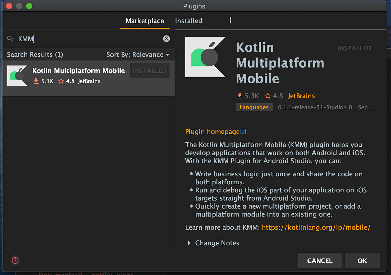The width and height of the screenshot is (391, 275).
Task: Click the KMM plugin icon in results list
Action: tap(17, 76)
